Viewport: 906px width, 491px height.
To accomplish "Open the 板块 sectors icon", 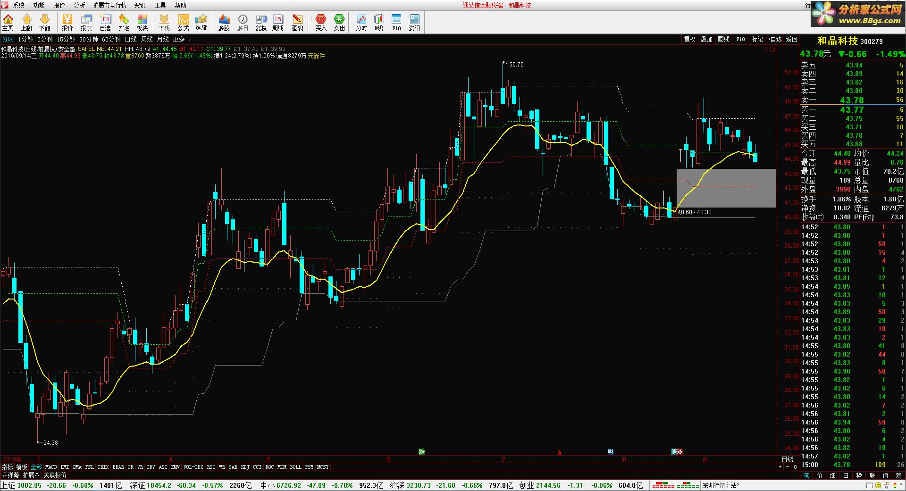I will (x=142, y=22).
